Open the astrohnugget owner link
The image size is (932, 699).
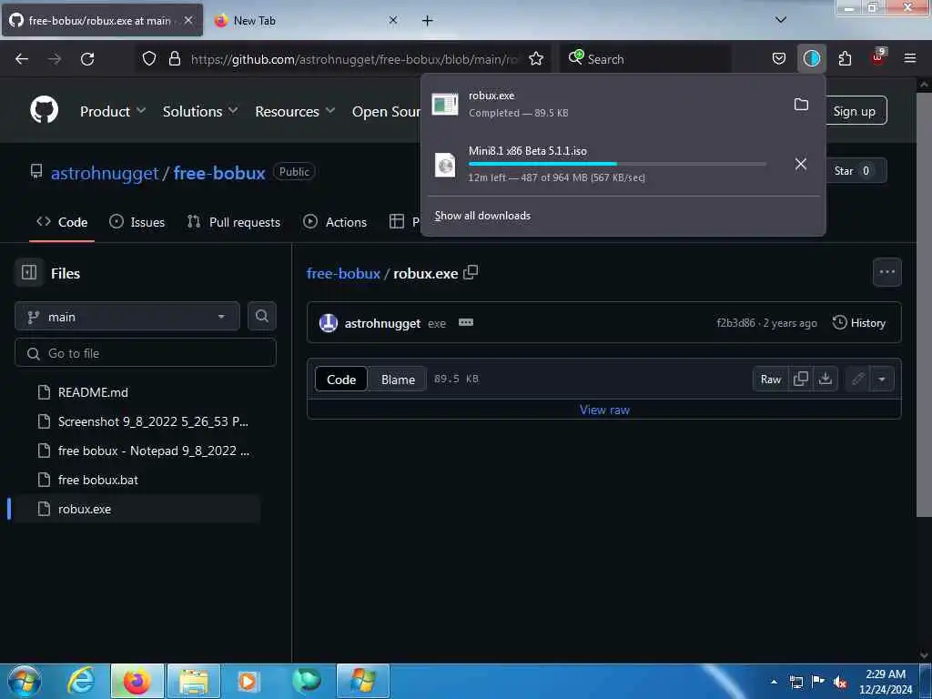105,173
